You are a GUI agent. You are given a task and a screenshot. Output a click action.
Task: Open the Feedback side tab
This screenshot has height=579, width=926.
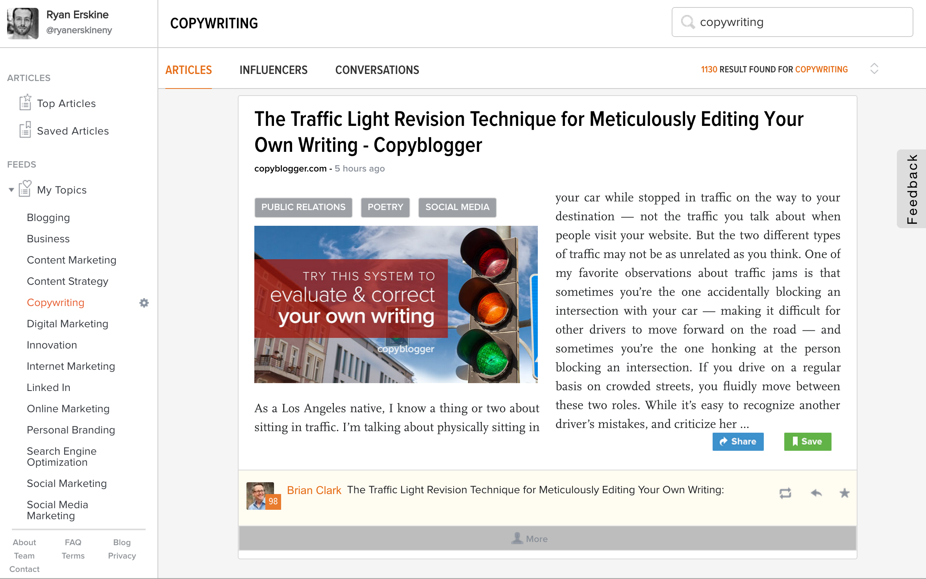[x=912, y=189]
